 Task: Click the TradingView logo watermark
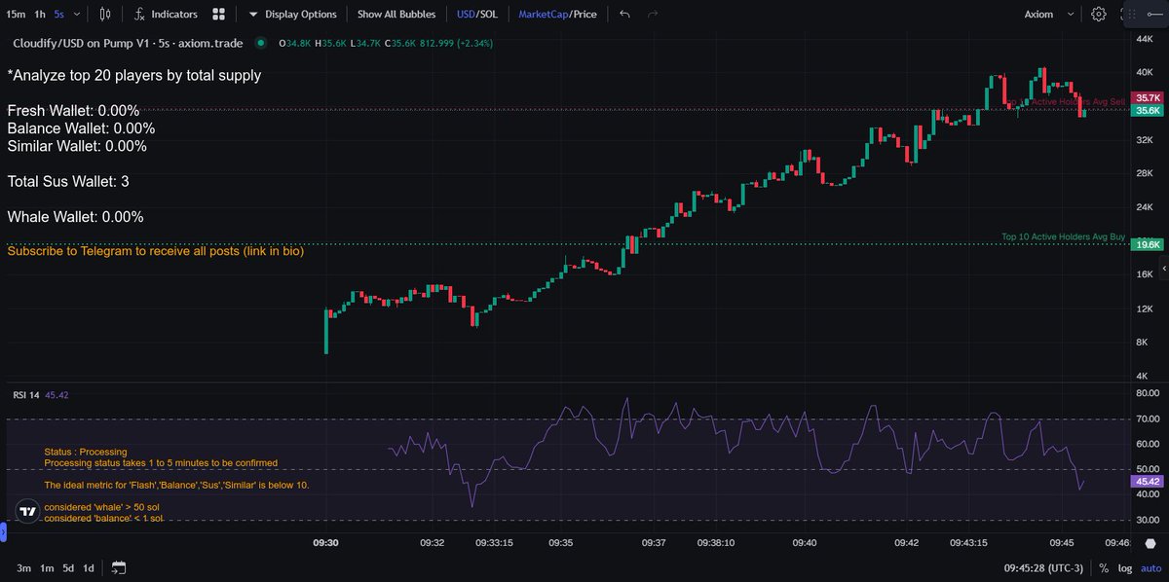coord(27,510)
